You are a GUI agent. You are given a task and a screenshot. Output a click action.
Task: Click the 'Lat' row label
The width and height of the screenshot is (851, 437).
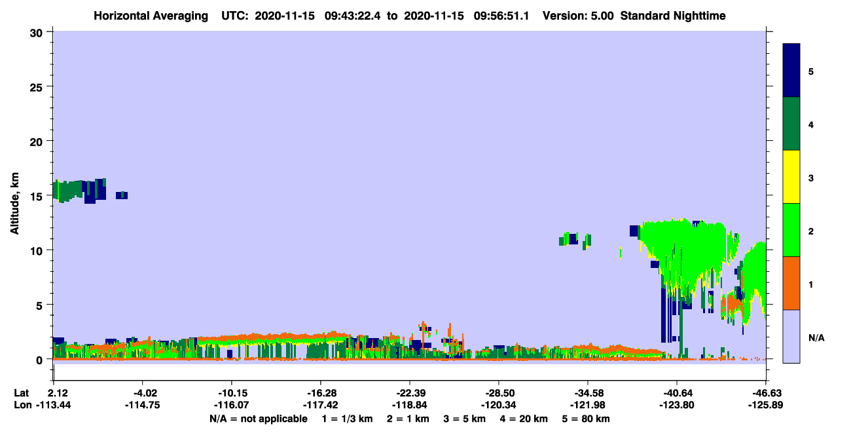(x=22, y=392)
